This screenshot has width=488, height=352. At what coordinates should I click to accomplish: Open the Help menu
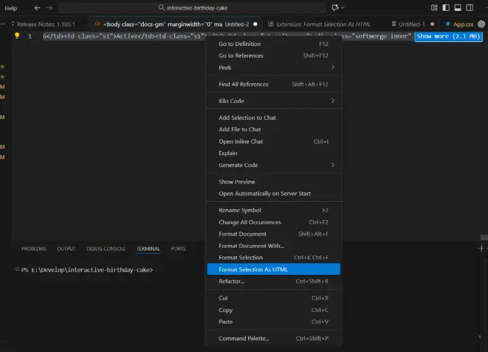point(11,8)
